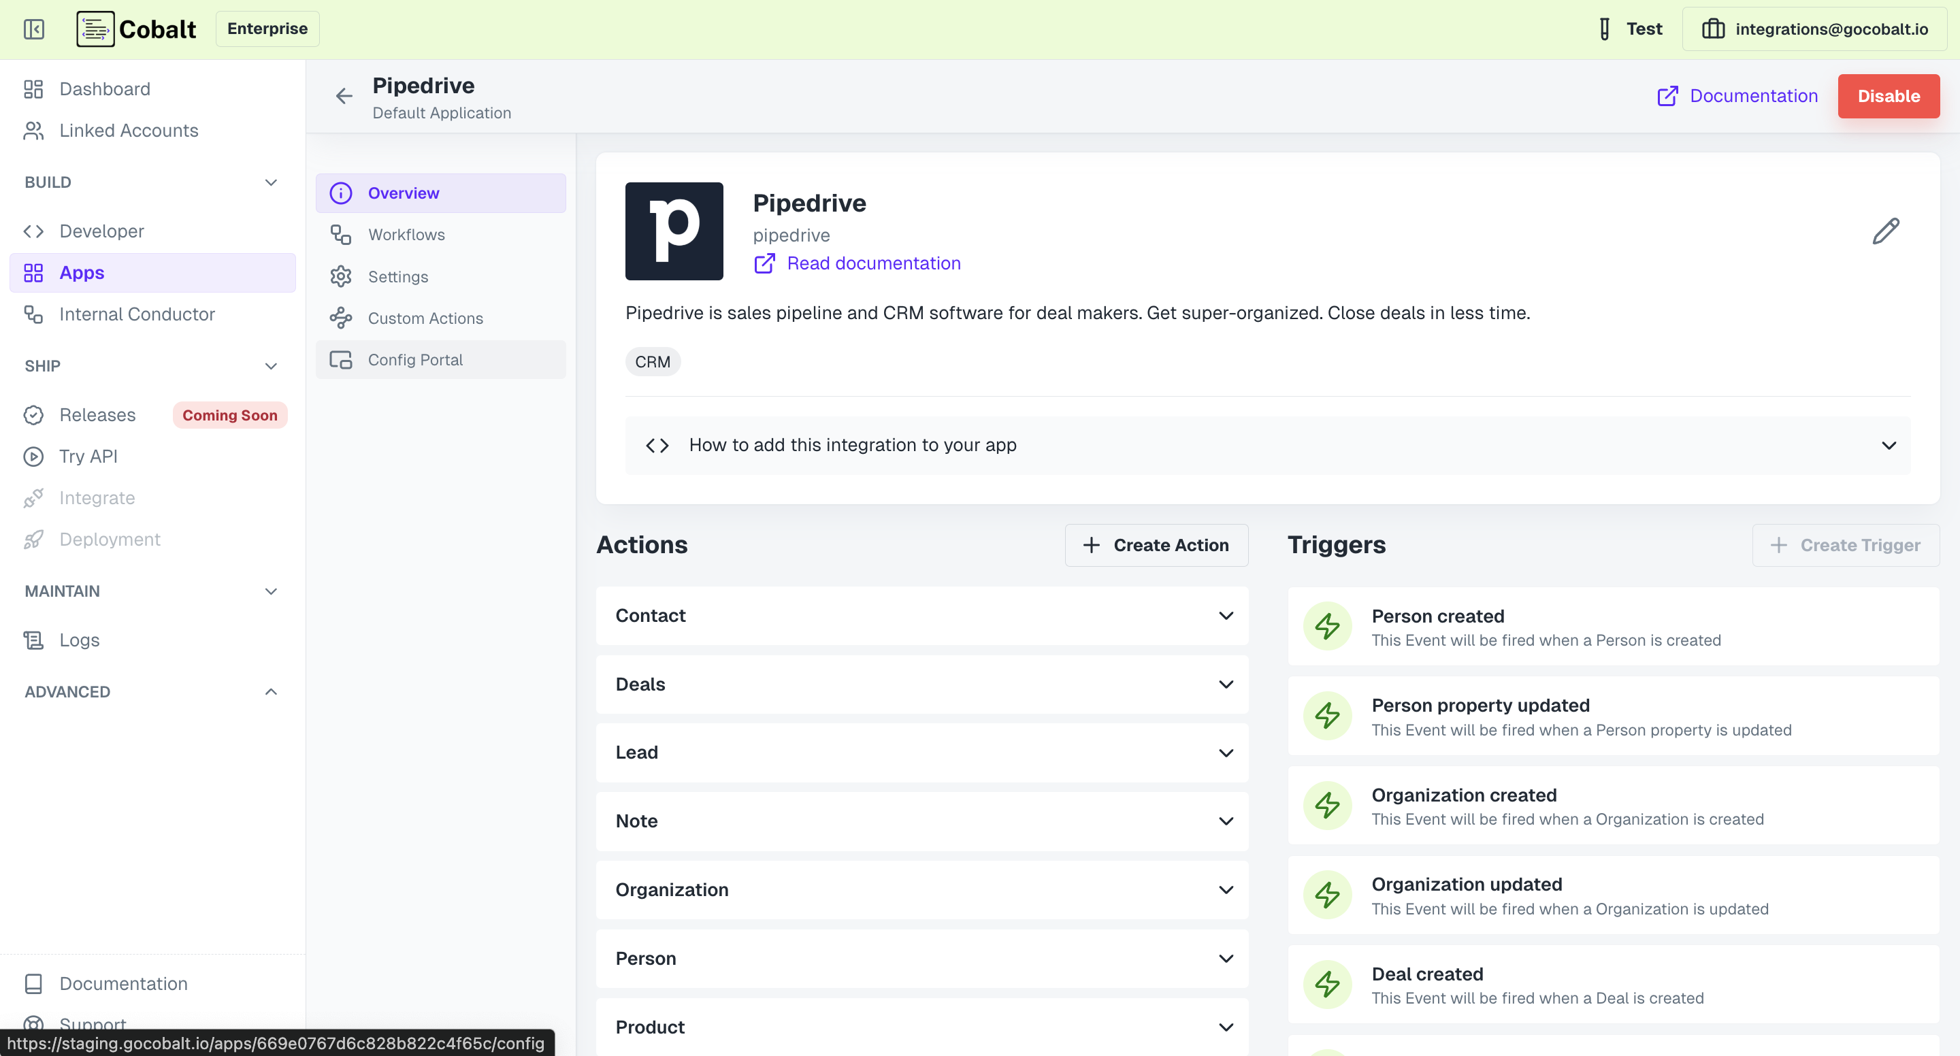1960x1056 pixels.
Task: Open the Test environment flask icon
Action: point(1604,29)
